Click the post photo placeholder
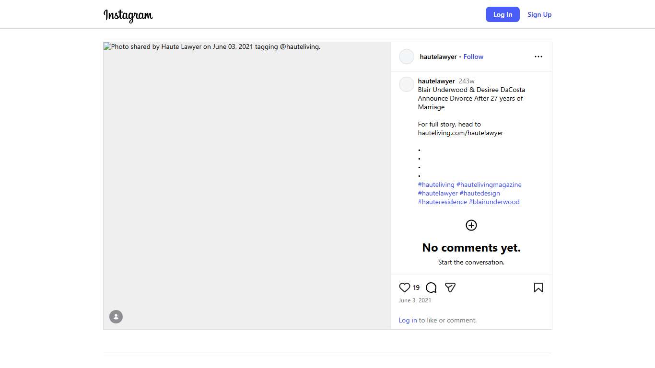 247,187
